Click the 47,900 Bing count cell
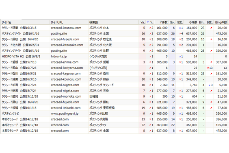Viewport: 229px width, 153px height. [x=222, y=102]
